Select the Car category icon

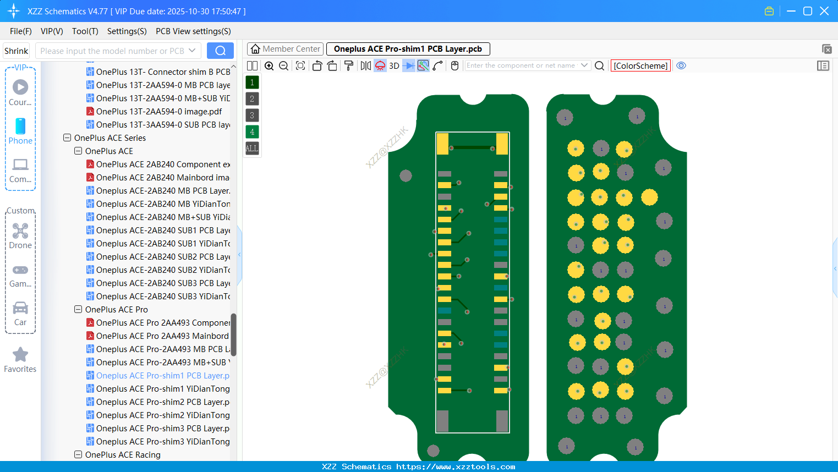tap(20, 314)
